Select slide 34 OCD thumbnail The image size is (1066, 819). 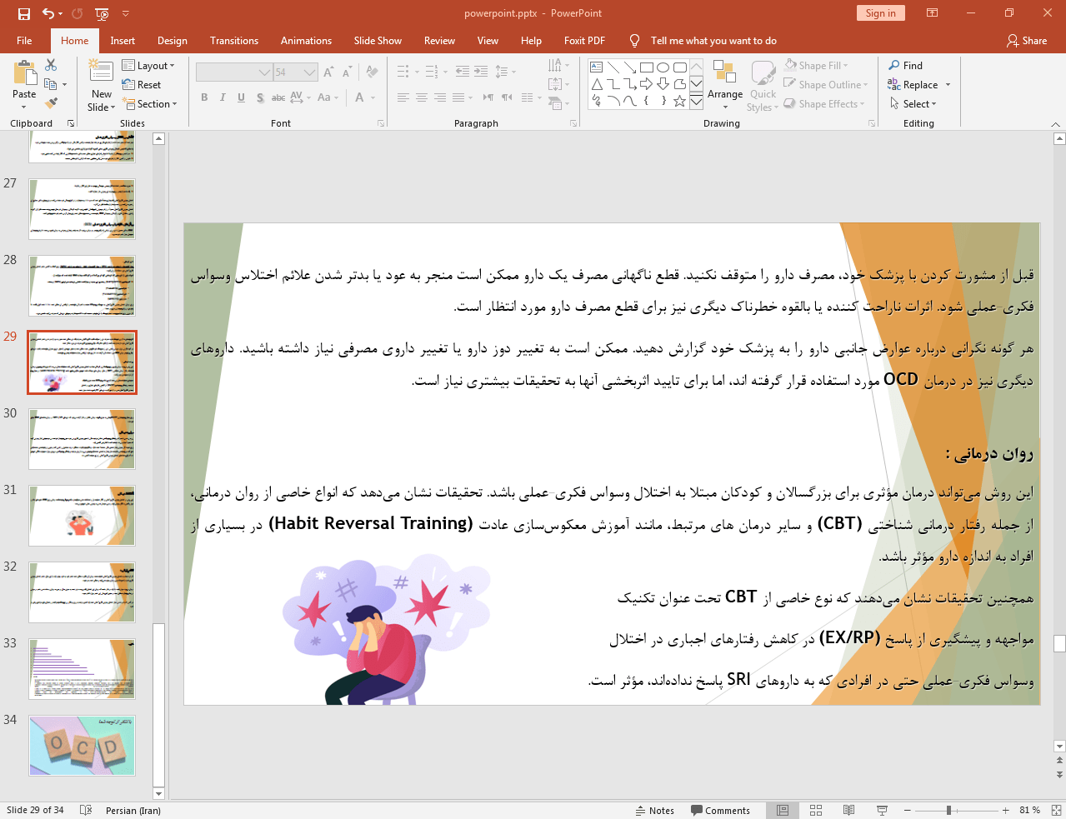(x=82, y=746)
